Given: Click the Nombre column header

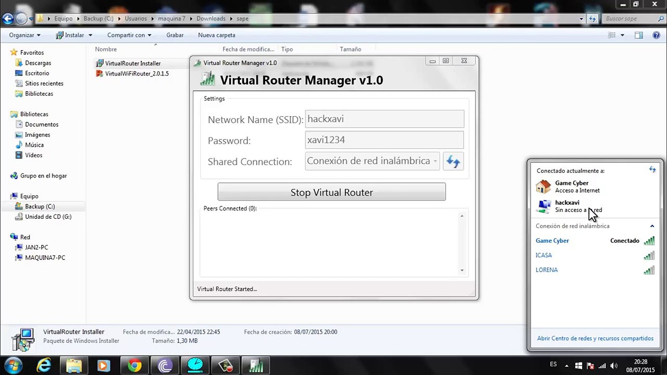Looking at the screenshot, I should 106,49.
